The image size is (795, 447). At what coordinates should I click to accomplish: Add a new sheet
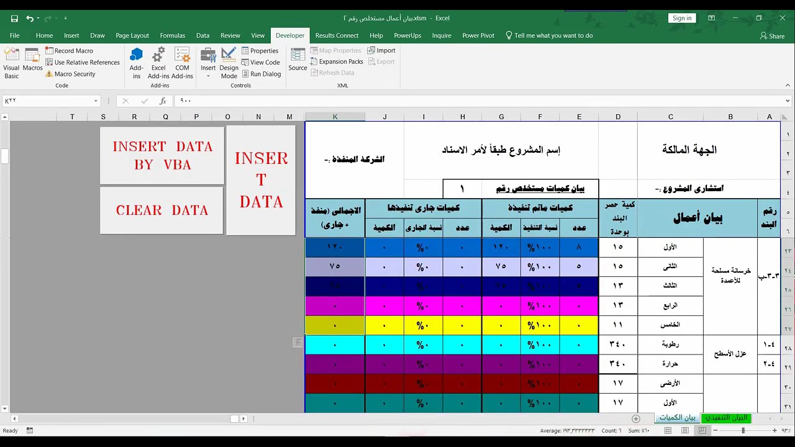click(635, 418)
